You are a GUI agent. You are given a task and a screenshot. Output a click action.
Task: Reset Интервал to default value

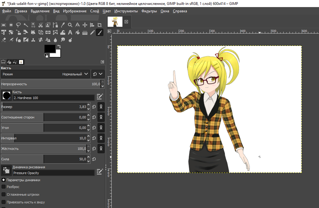[94, 138]
